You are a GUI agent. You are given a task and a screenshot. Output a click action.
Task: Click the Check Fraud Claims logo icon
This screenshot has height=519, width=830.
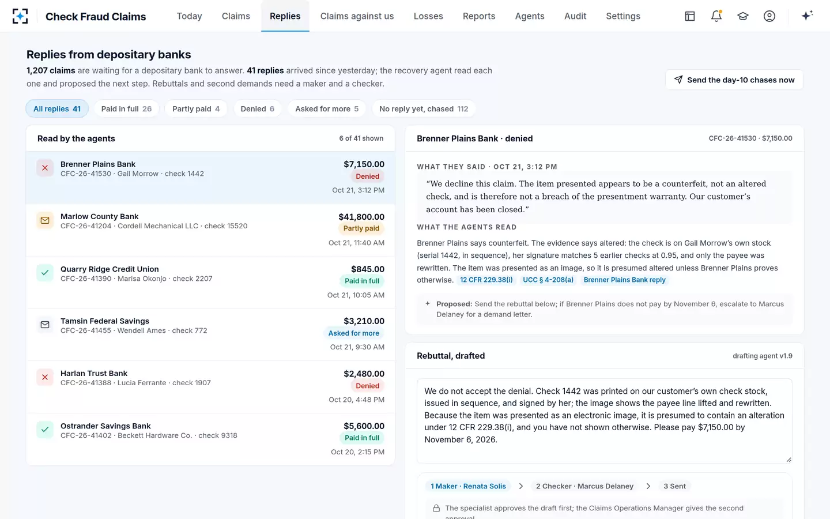(20, 16)
